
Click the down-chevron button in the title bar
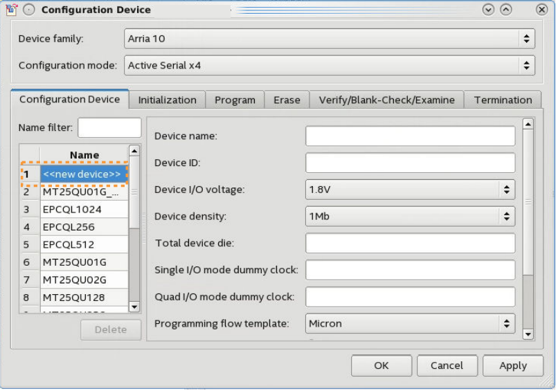coord(488,10)
